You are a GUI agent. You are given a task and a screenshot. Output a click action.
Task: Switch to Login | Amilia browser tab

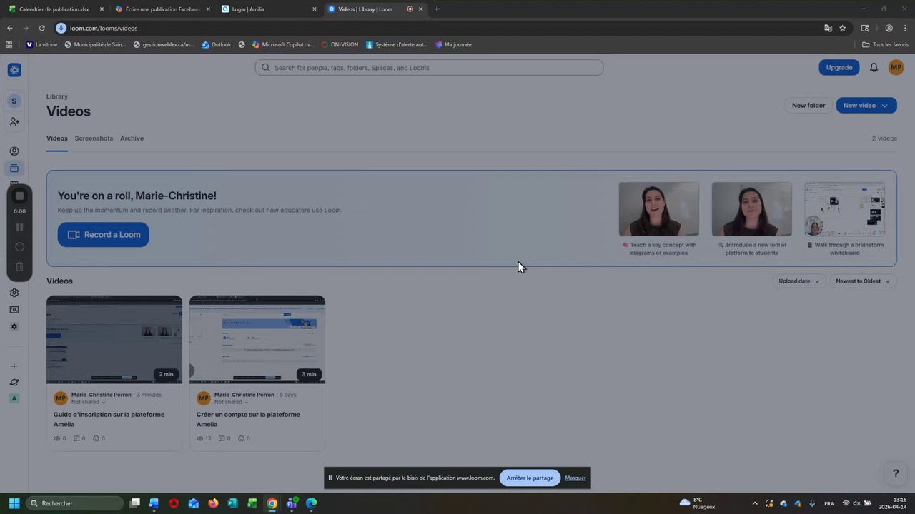click(x=269, y=9)
